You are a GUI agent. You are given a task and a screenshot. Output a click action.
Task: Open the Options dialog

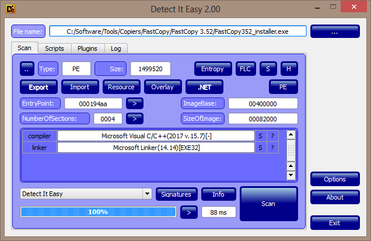pos(335,179)
